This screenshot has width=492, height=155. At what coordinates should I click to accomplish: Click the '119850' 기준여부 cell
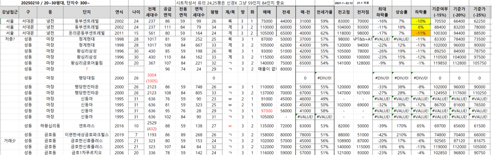[440, 63]
